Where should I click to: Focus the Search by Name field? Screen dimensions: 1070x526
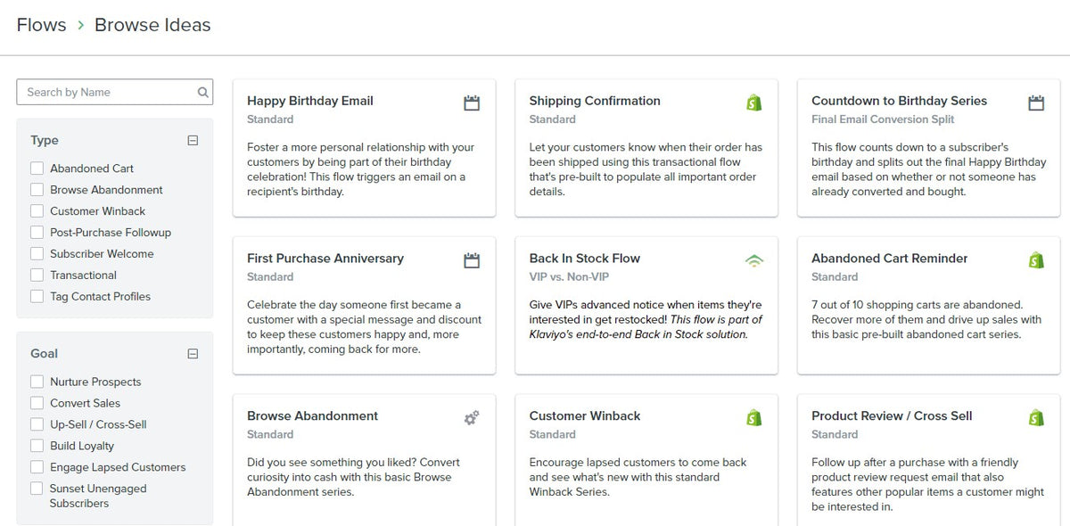115,92
